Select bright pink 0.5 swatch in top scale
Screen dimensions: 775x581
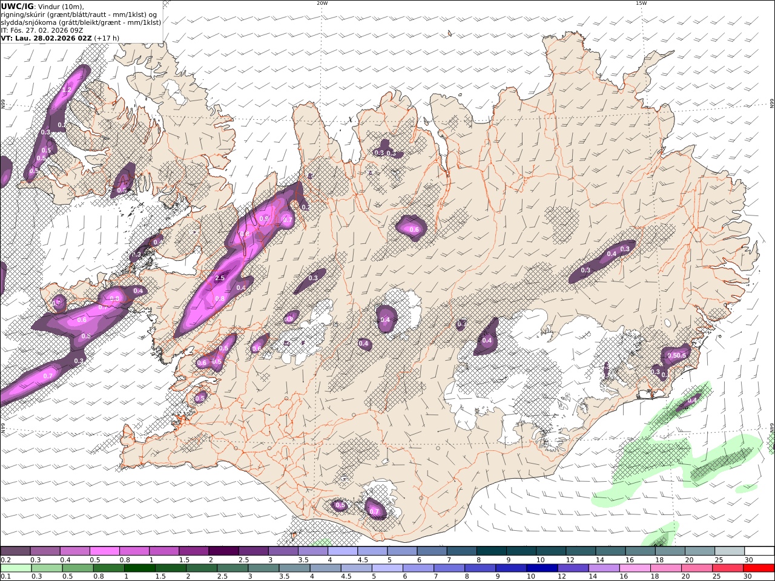[x=105, y=551]
